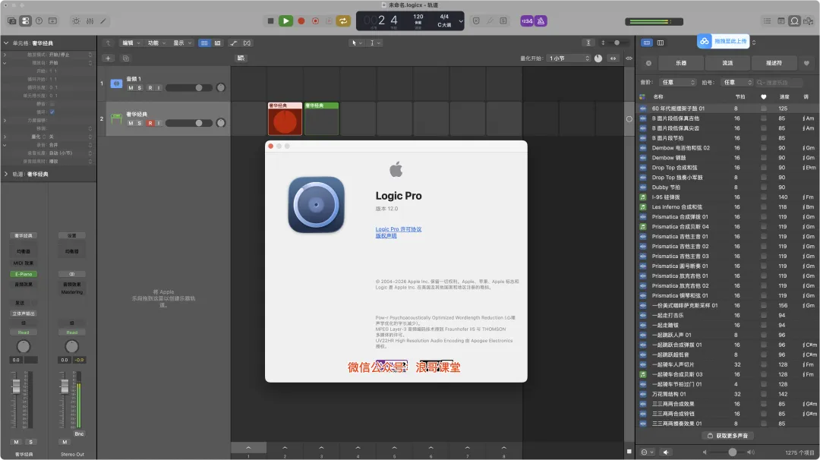Open the 拍号 任意 dropdown

click(x=736, y=82)
